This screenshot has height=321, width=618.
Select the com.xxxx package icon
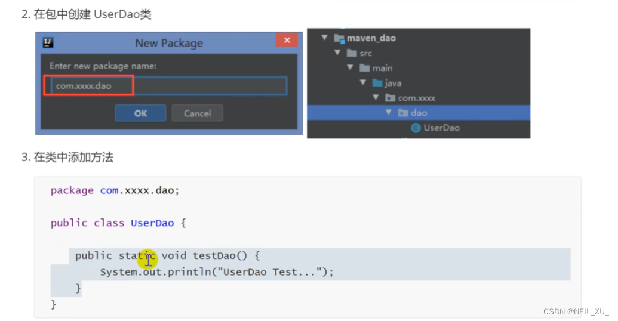(390, 98)
